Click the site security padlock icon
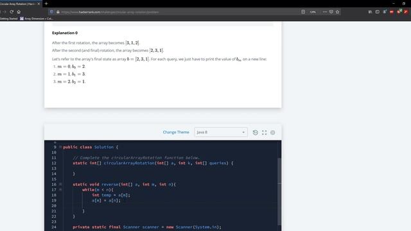Image resolution: width=411 pixels, height=231 pixels. pos(58,12)
